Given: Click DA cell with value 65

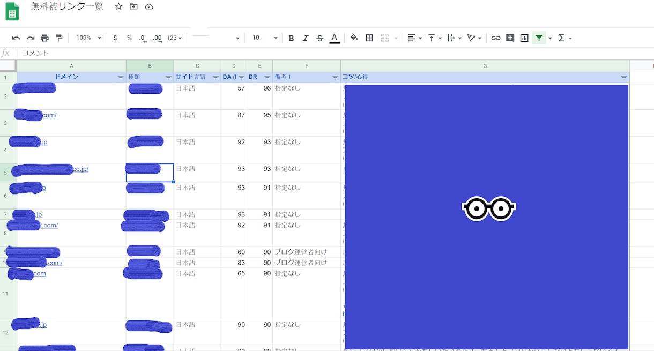Looking at the screenshot, I should pos(234,294).
